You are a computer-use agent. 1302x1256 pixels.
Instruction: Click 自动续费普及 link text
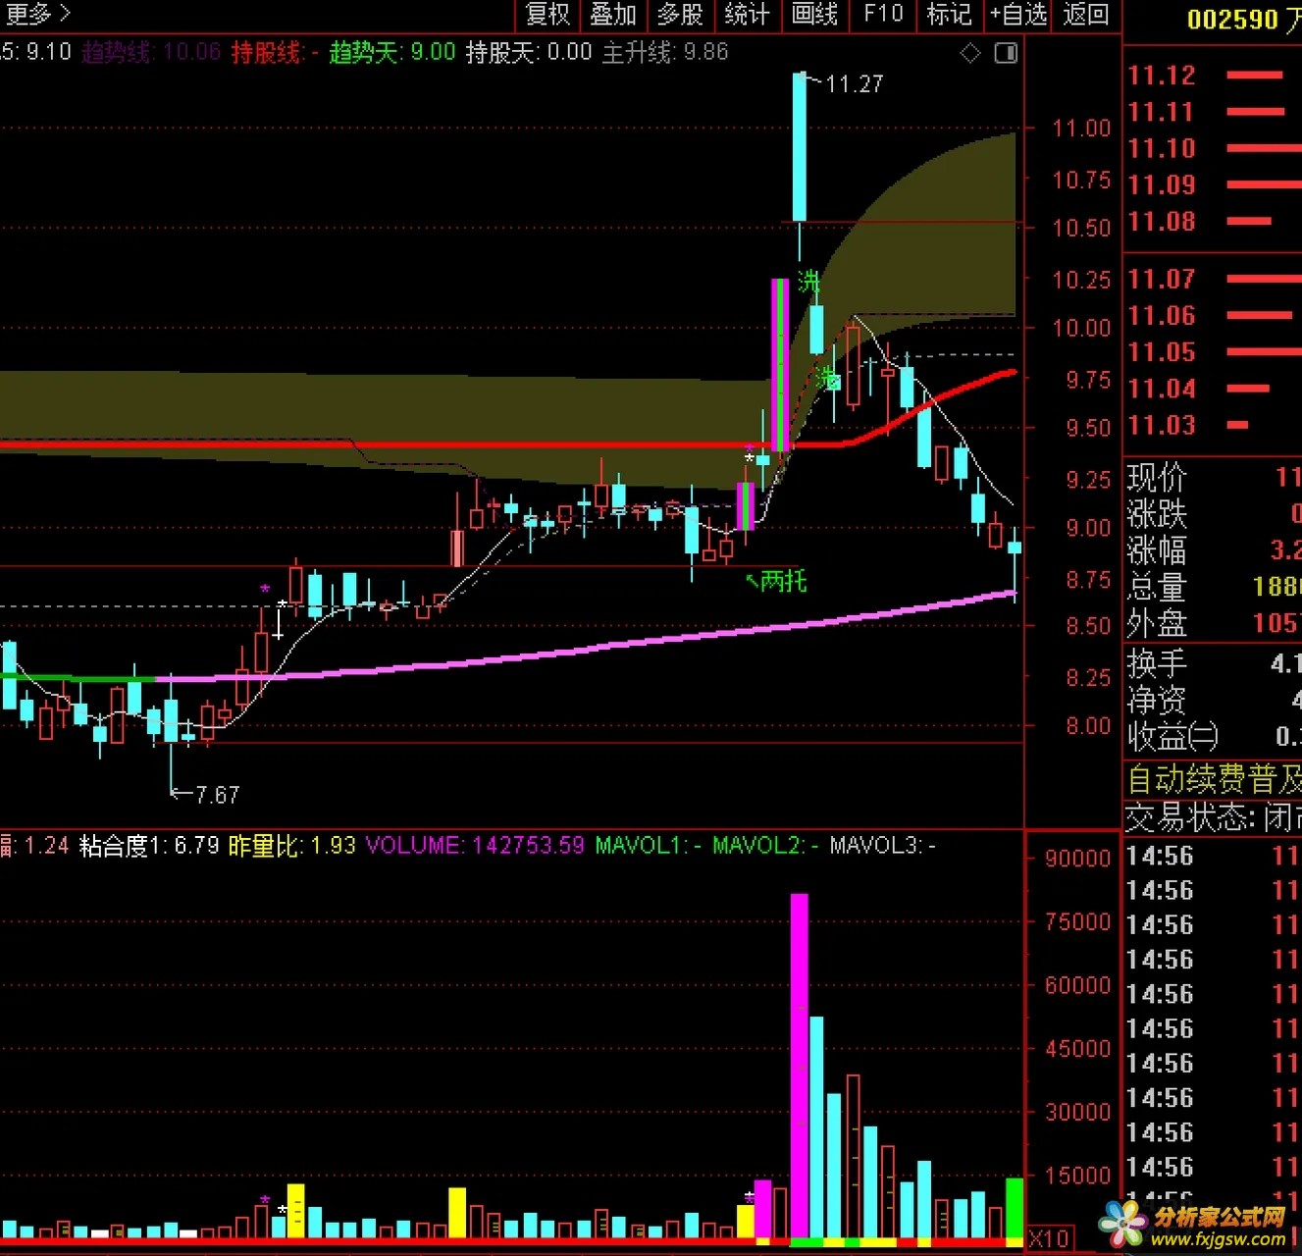click(x=1214, y=780)
